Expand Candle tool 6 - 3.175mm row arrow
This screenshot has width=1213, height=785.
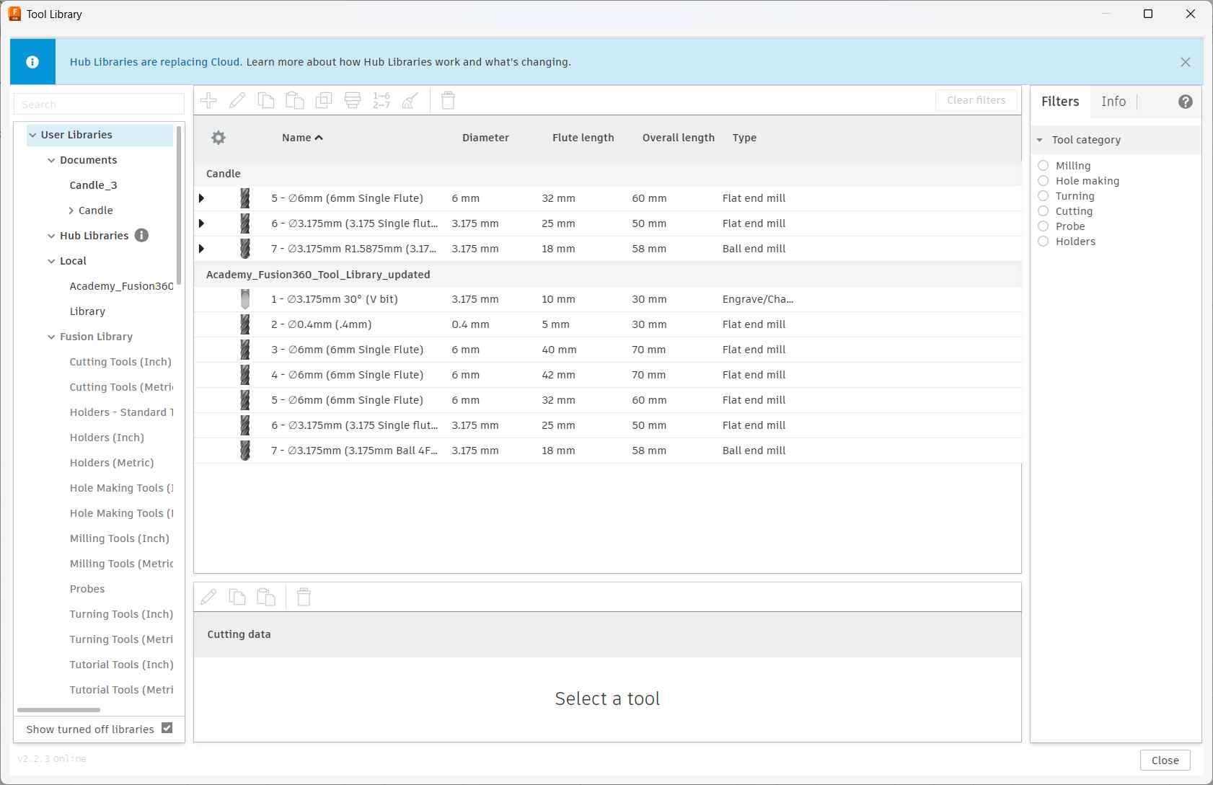coord(201,223)
